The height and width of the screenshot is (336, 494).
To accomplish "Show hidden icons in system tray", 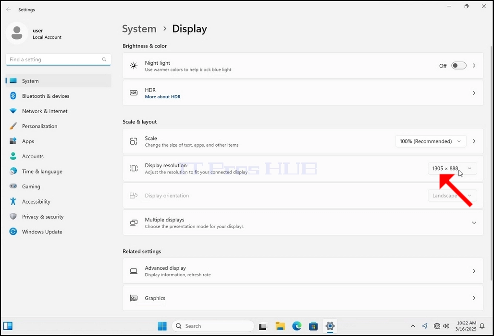I will (x=413, y=326).
